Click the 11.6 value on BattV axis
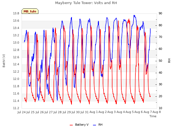 (x=16, y=94)
